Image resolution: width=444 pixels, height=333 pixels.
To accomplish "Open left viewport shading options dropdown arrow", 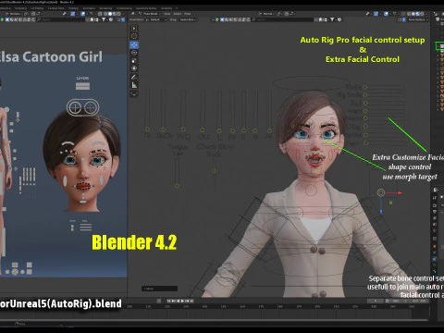I will 123,14.
